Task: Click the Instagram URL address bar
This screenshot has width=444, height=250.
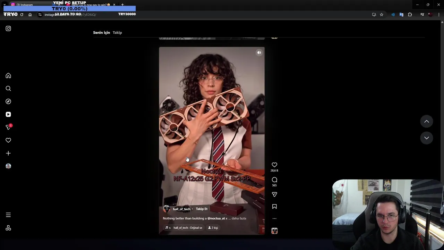Action: [205, 15]
